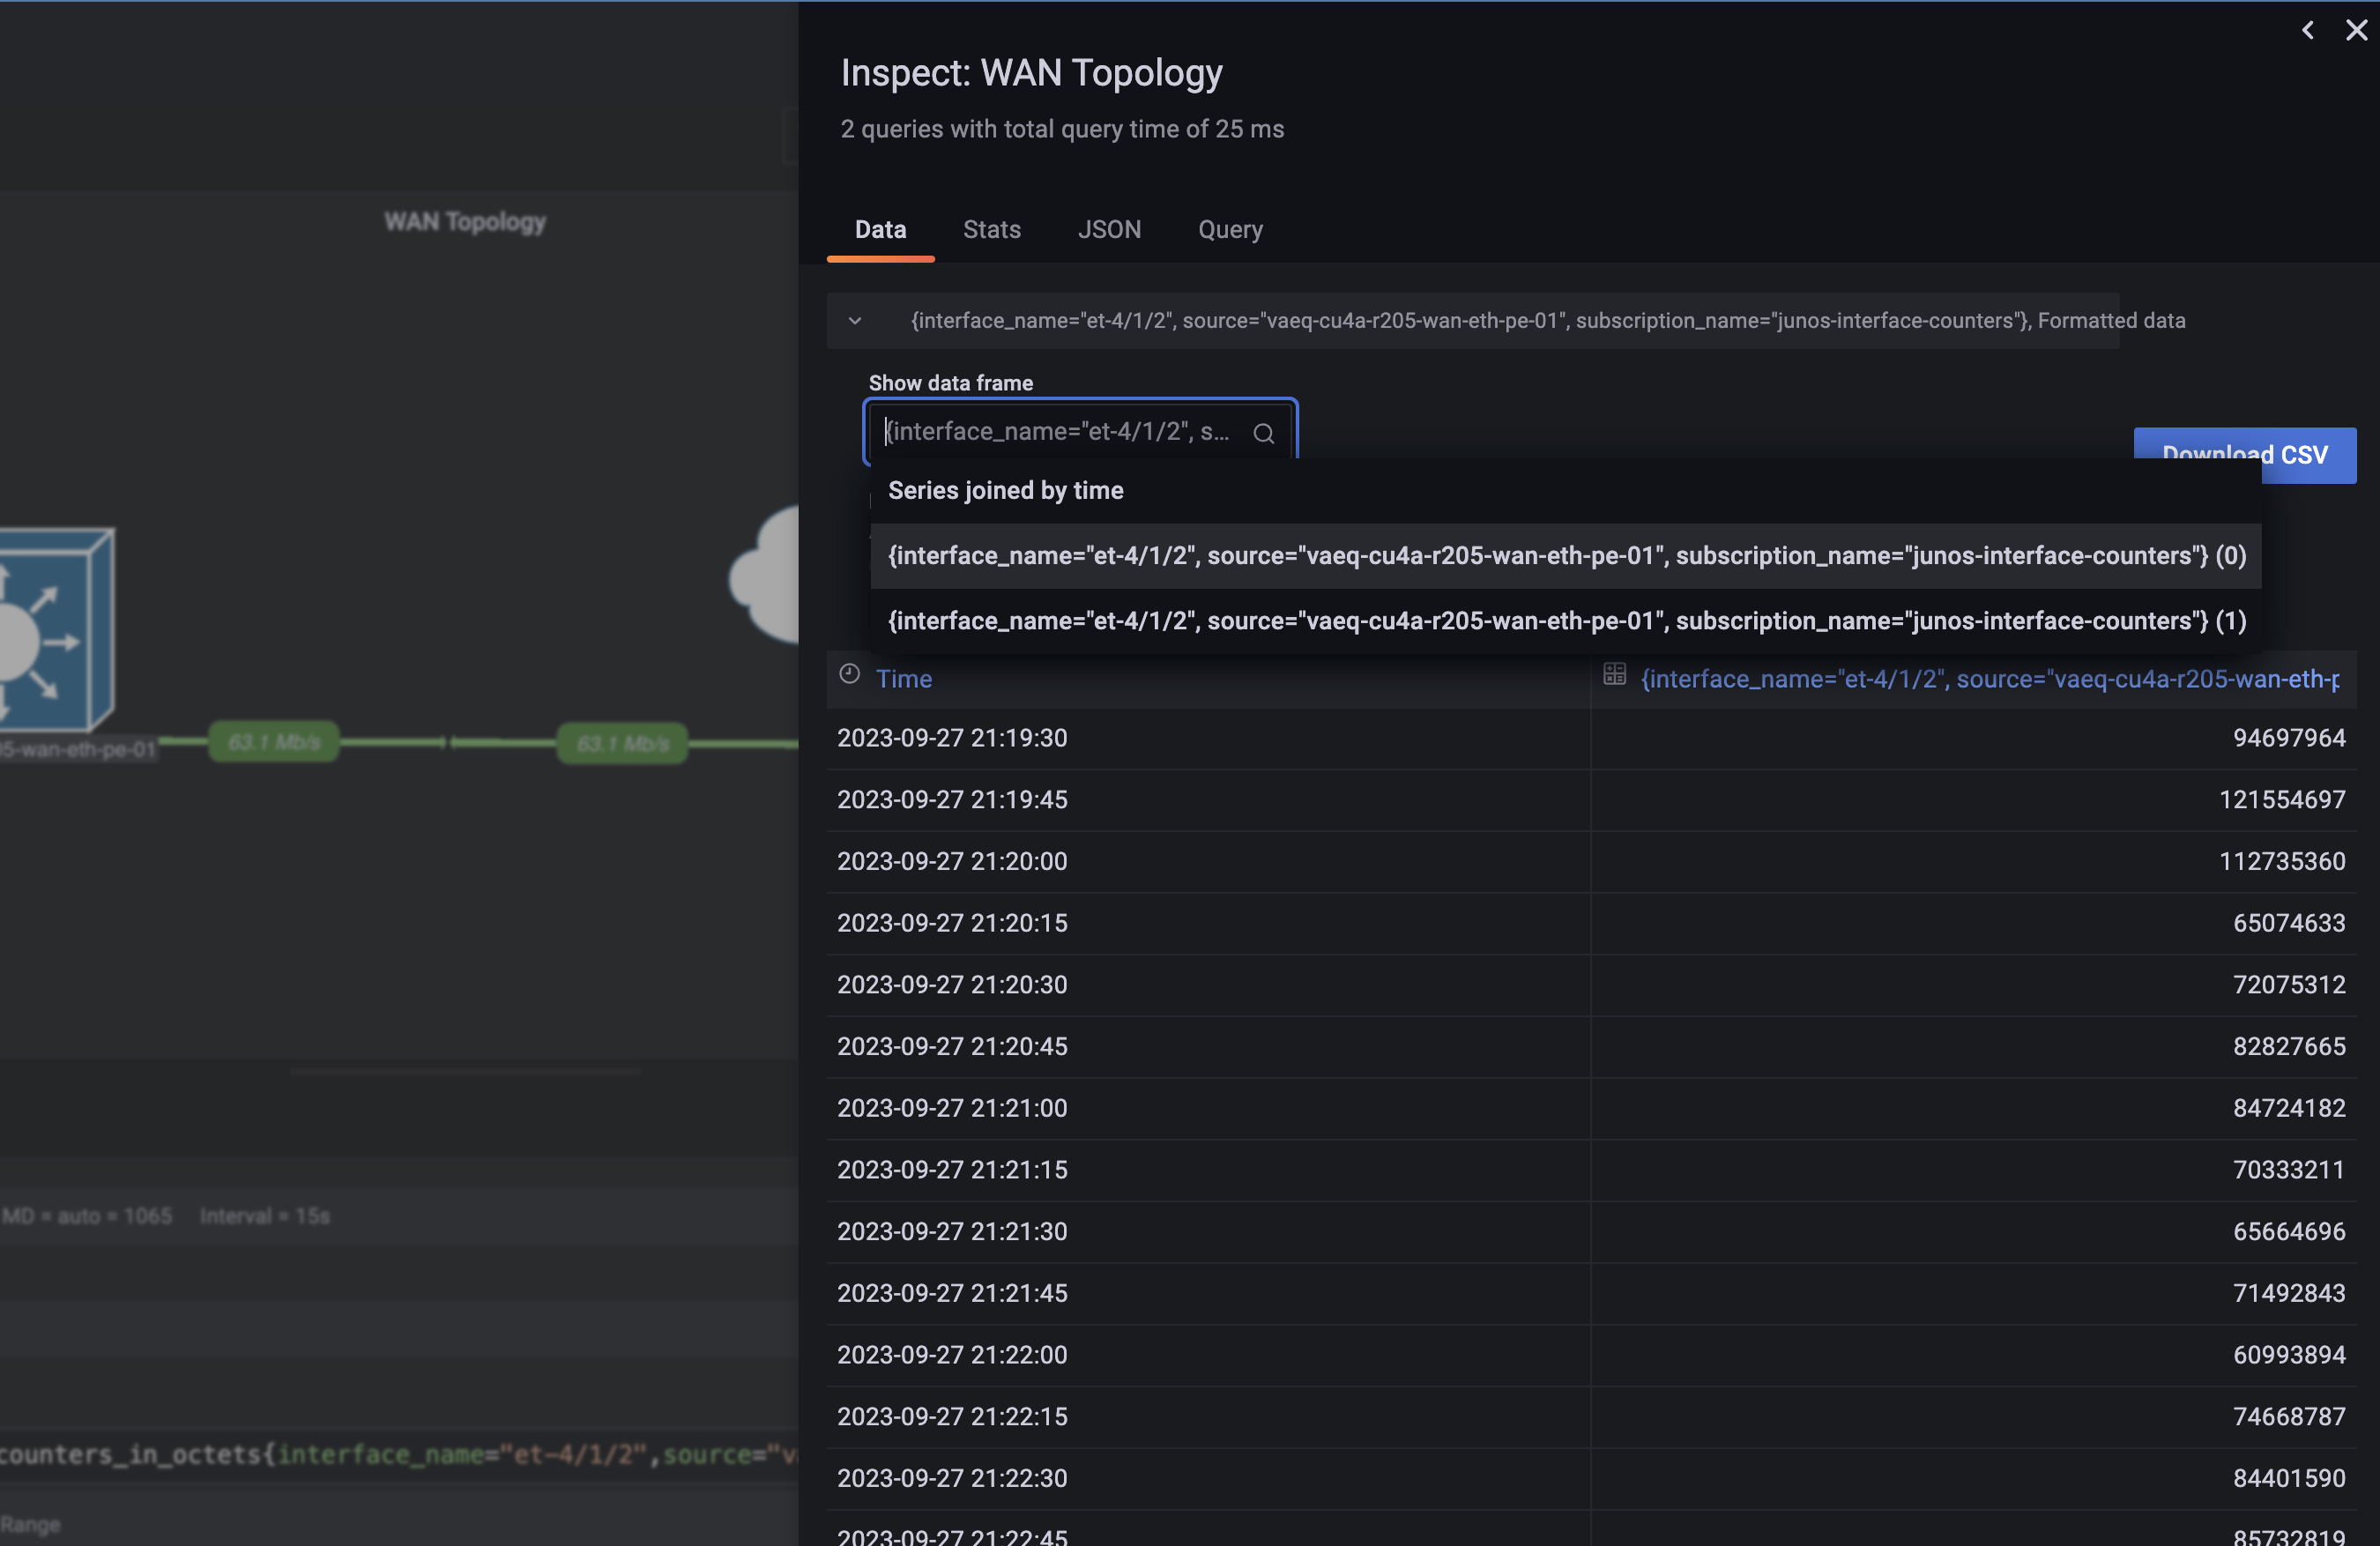Click the close X of the Inspect panel
The height and width of the screenshot is (1546, 2380).
pyautogui.click(x=2356, y=30)
